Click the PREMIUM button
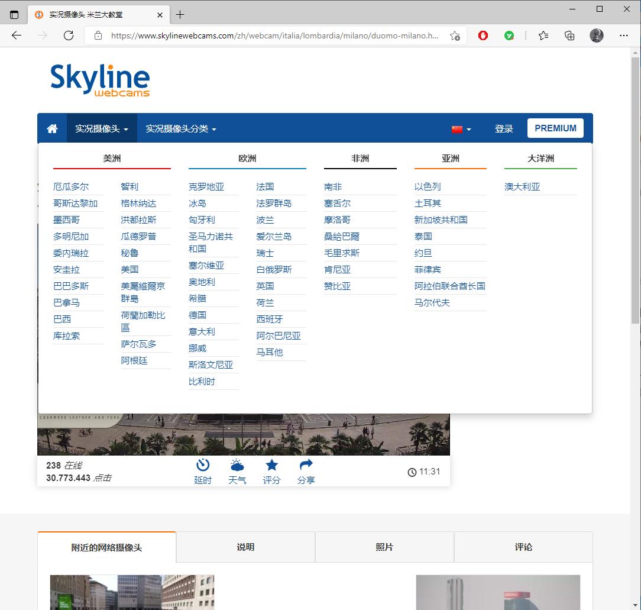The width and height of the screenshot is (641, 610). tap(555, 128)
